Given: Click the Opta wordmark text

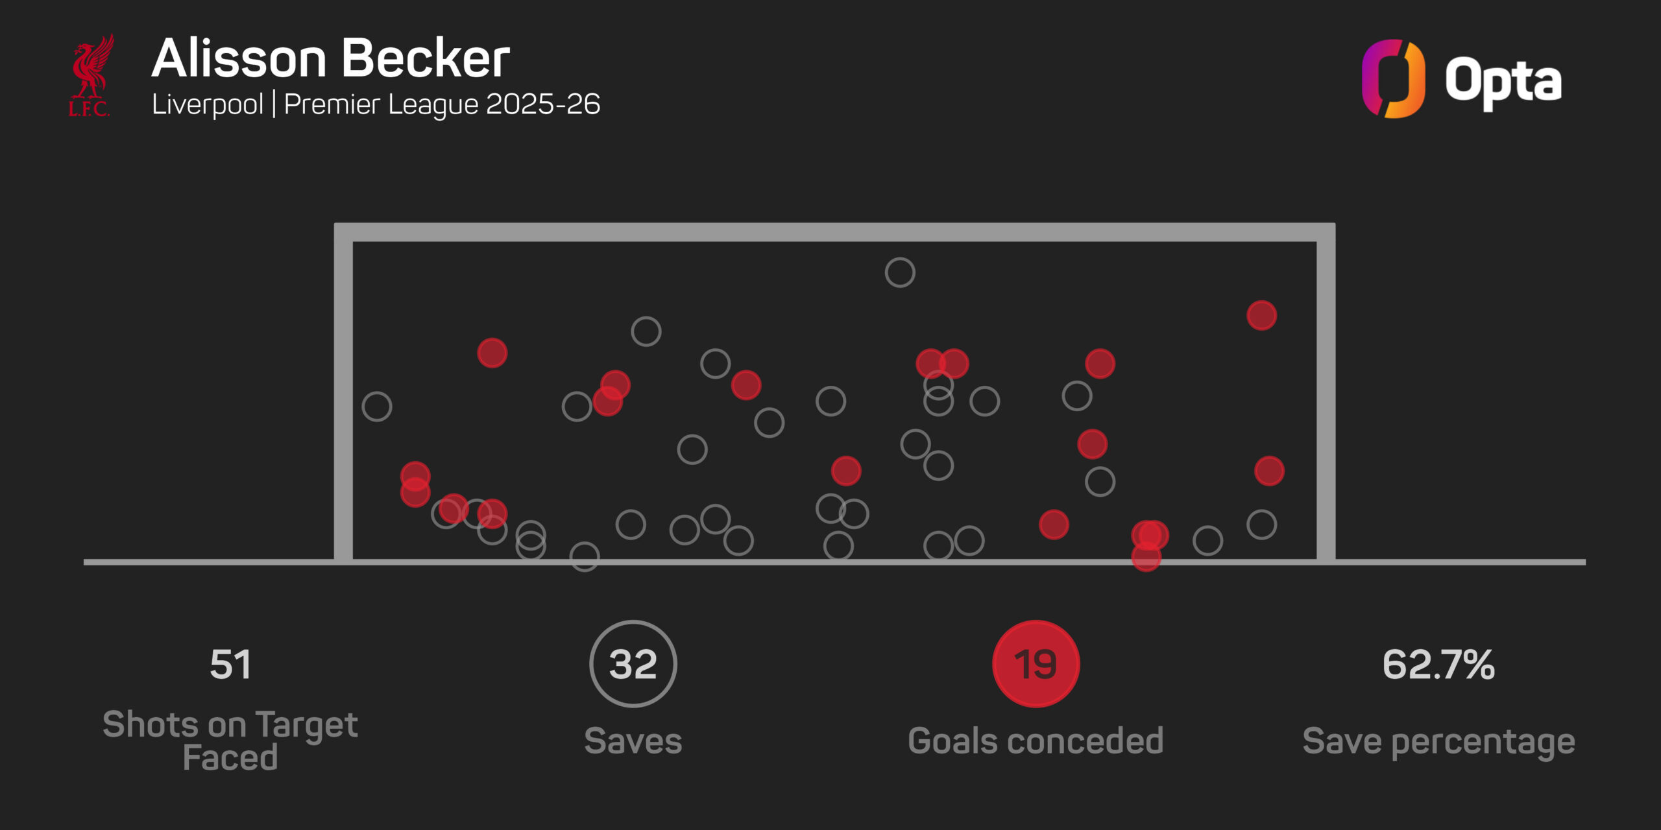Looking at the screenshot, I should pos(1503,82).
